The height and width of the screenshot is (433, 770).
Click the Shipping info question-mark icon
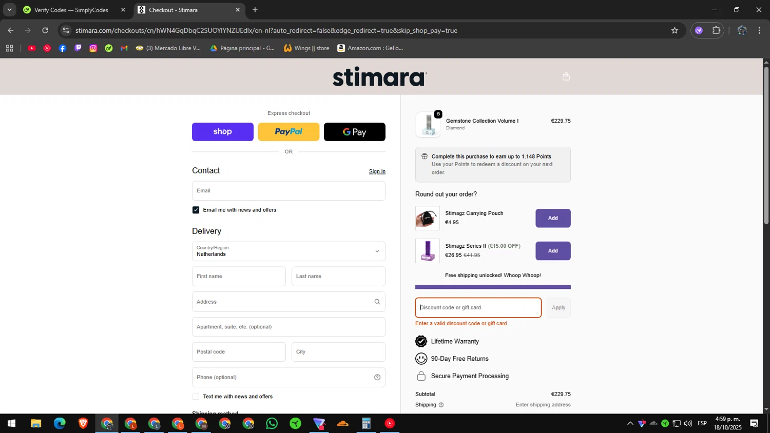click(441, 405)
